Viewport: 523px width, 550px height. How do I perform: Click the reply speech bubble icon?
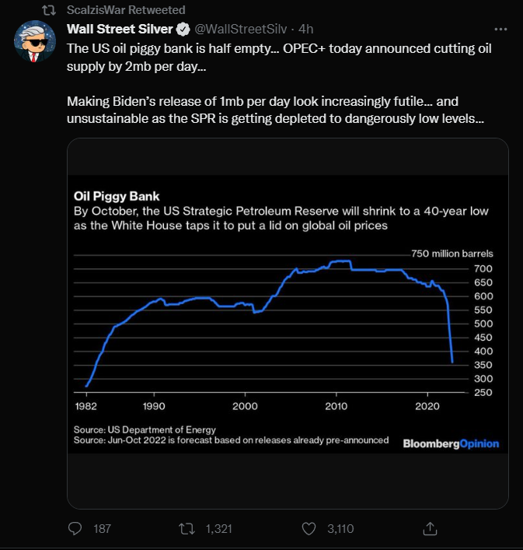75,528
